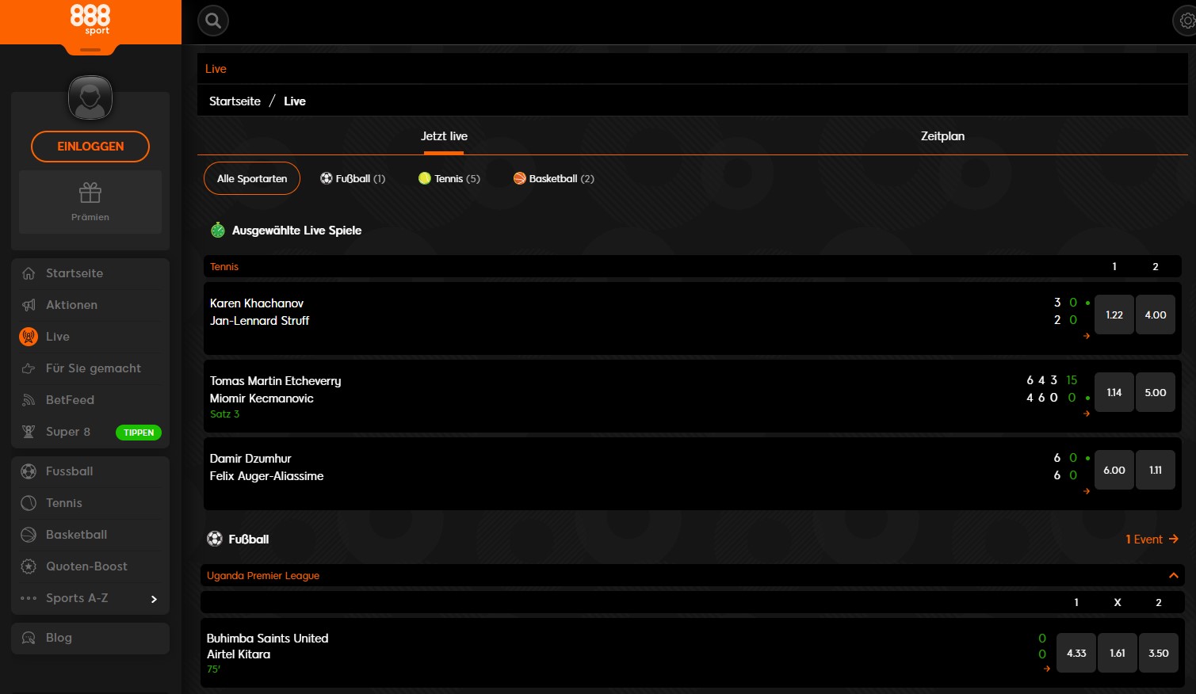Open the 1 Event link for Fußball
1196x694 pixels.
1152,540
